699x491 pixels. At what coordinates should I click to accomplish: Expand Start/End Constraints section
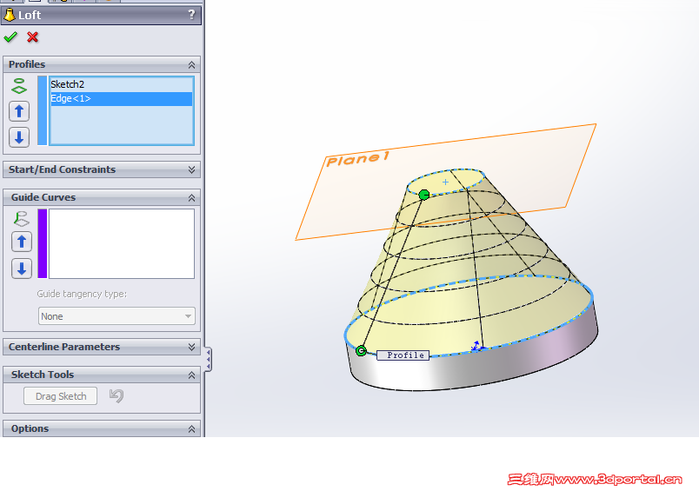191,169
